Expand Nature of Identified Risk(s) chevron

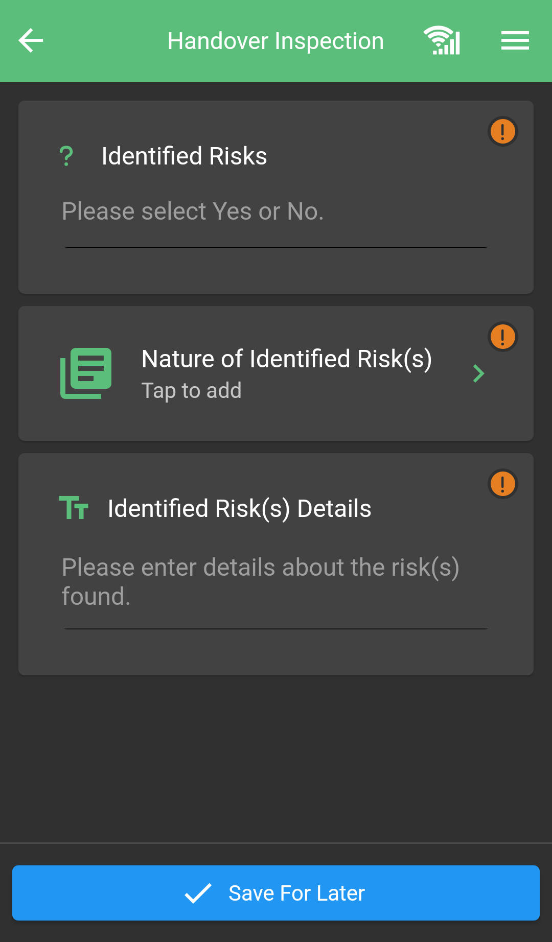click(479, 373)
